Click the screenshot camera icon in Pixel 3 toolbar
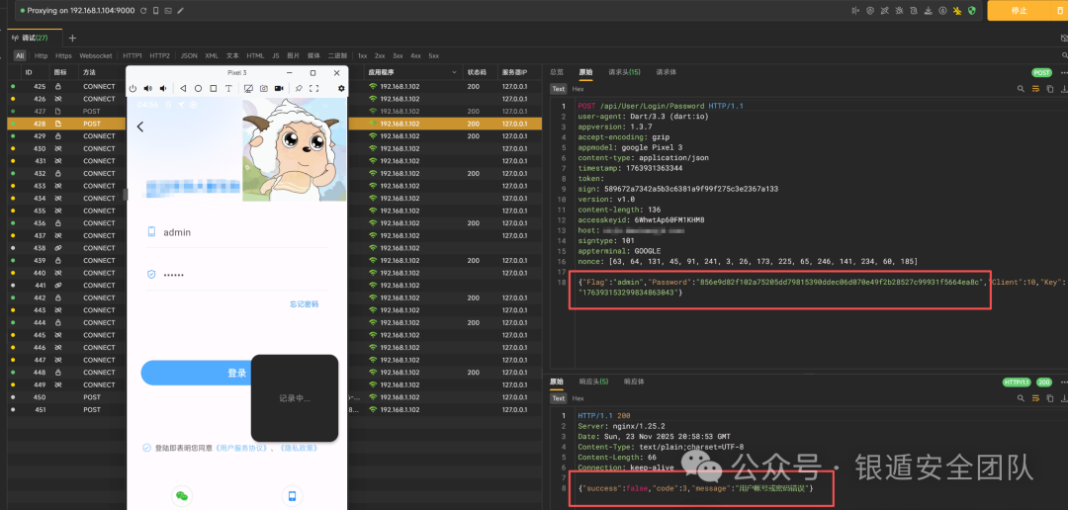Screen dimensions: 1068x510 pyautogui.click(x=264, y=89)
